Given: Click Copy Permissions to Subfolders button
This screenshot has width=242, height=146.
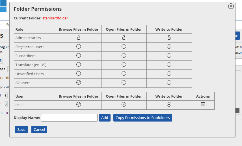Looking at the screenshot, I should [x=142, y=118].
